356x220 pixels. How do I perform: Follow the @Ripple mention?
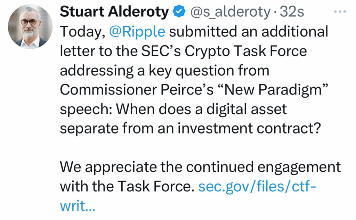coord(137,32)
